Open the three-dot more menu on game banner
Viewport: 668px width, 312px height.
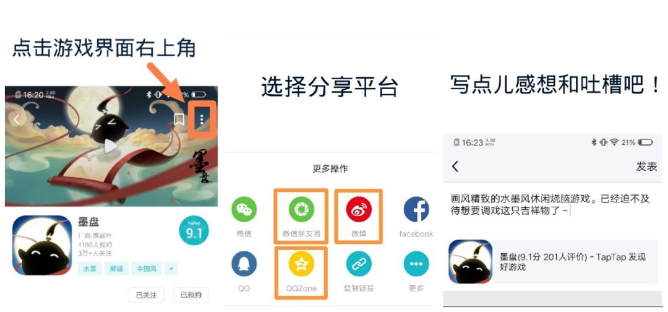pyautogui.click(x=202, y=119)
